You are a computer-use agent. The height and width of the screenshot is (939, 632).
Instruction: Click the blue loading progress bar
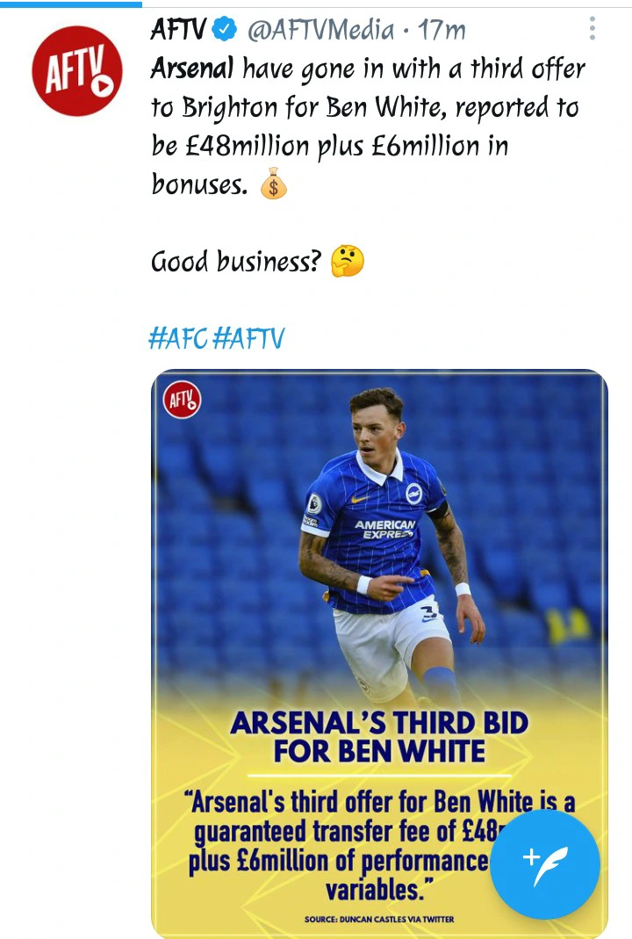(x=70, y=3)
